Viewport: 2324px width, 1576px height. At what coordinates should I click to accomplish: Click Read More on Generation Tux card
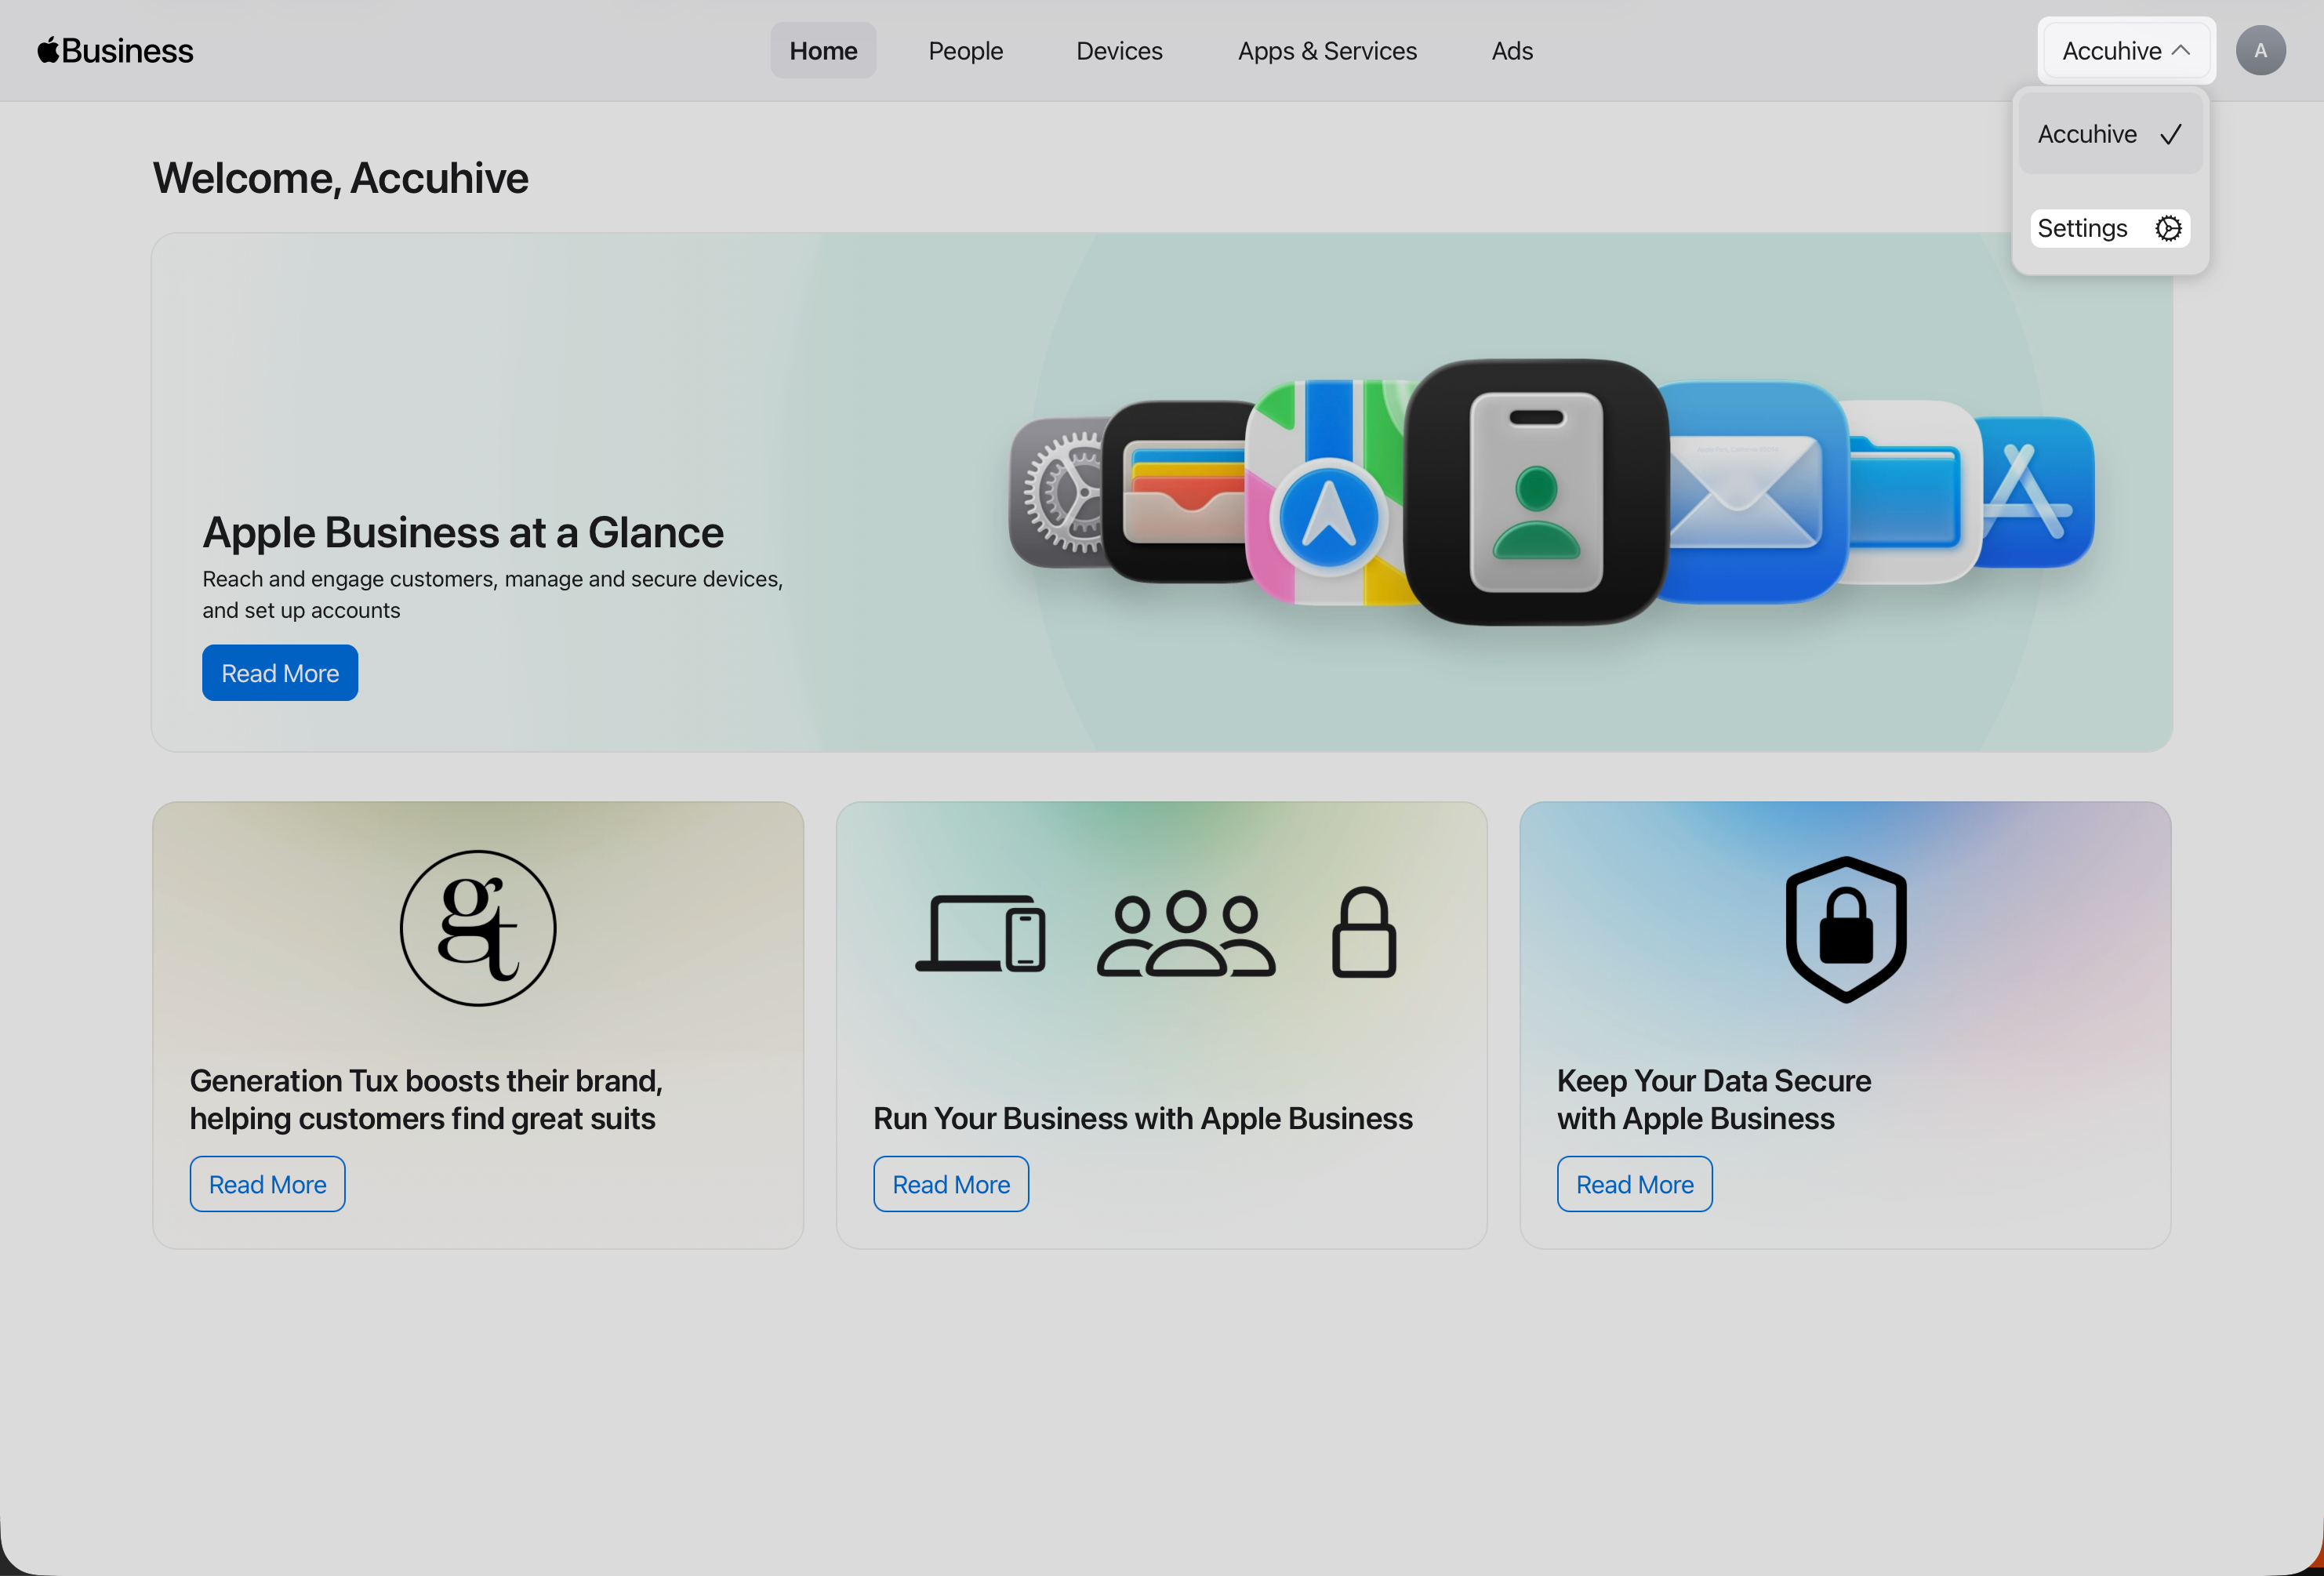267,1184
